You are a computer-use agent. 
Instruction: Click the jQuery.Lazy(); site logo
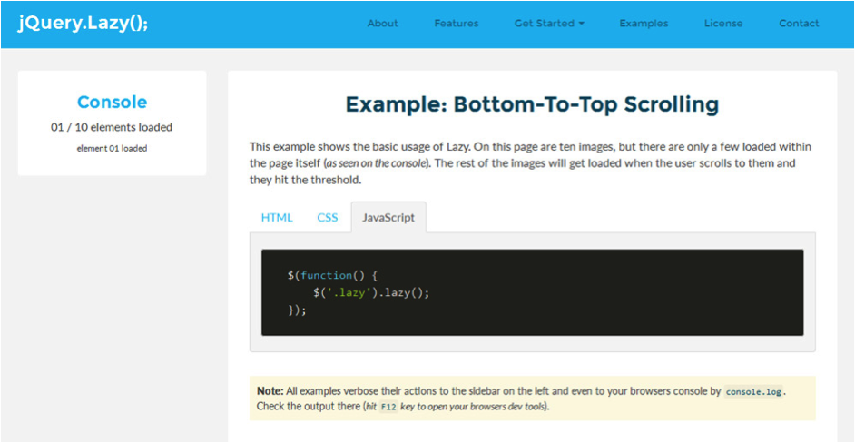(83, 24)
